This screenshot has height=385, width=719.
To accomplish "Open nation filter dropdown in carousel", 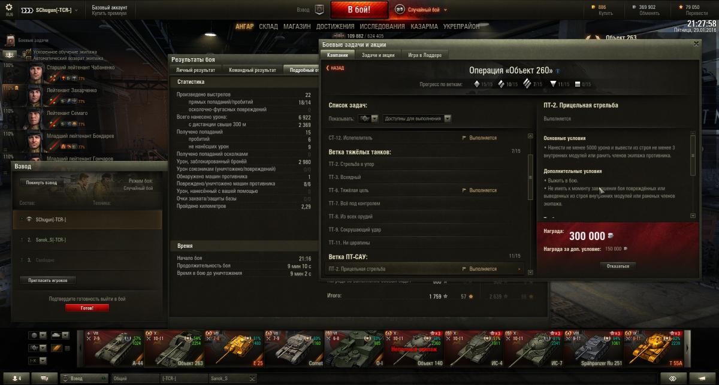I will point(38,335).
